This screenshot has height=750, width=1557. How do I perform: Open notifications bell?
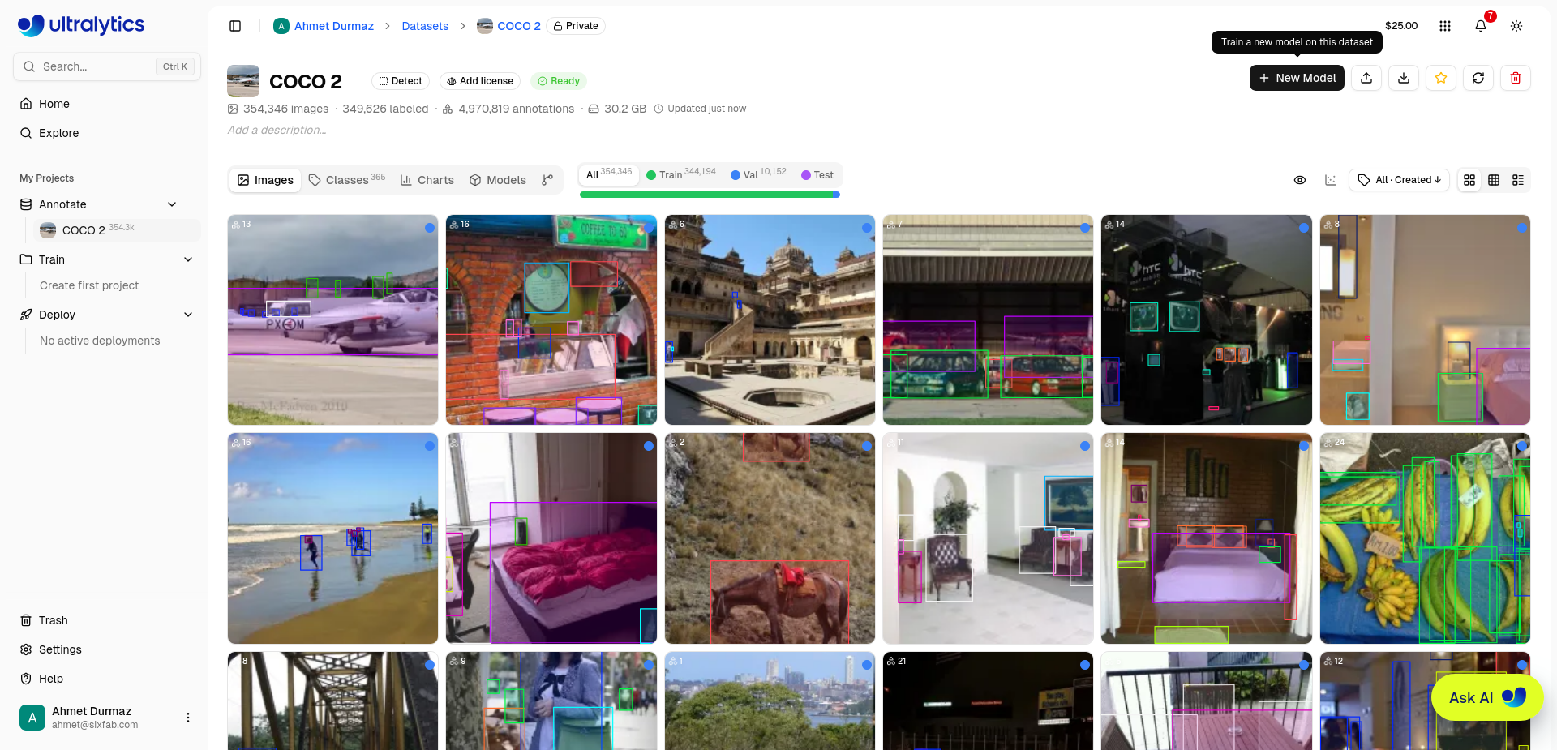point(1481,26)
